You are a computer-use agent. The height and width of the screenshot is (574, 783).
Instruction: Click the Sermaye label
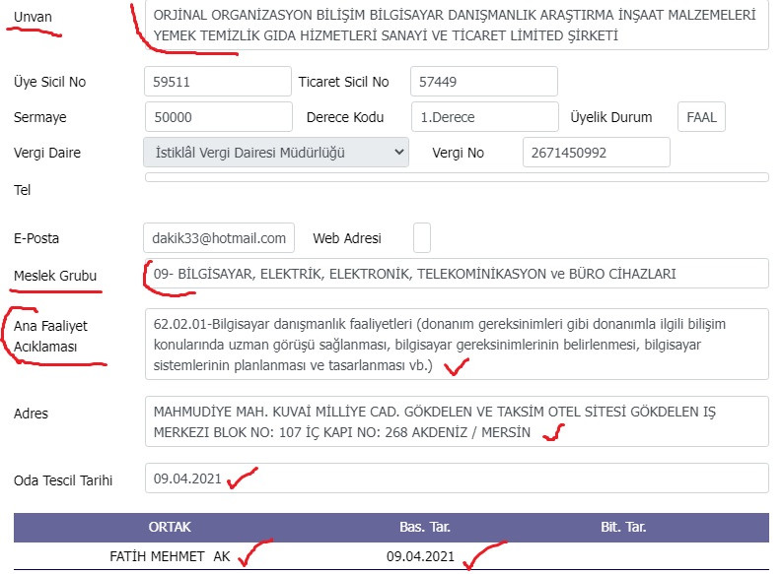40,117
